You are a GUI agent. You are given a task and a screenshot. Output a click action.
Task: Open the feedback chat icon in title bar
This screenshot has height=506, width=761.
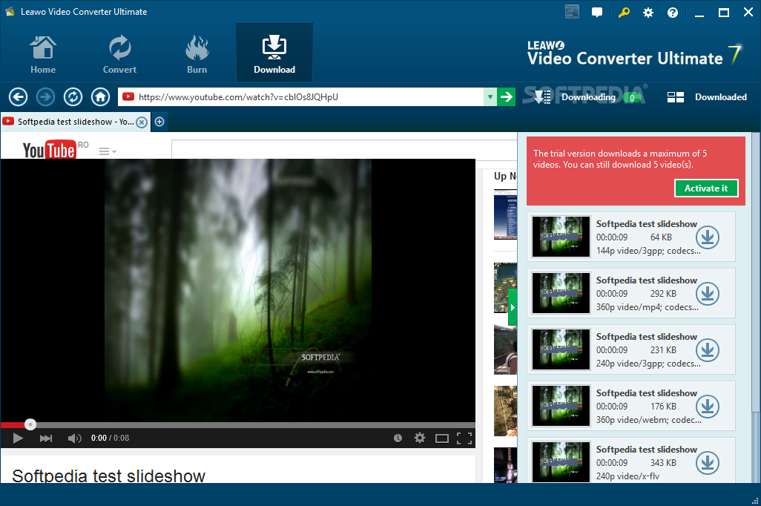click(597, 13)
